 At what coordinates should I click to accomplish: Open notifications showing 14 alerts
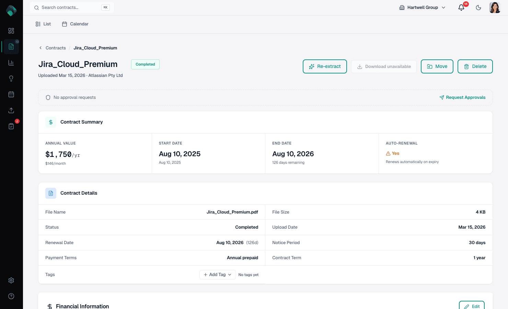pyautogui.click(x=461, y=7)
